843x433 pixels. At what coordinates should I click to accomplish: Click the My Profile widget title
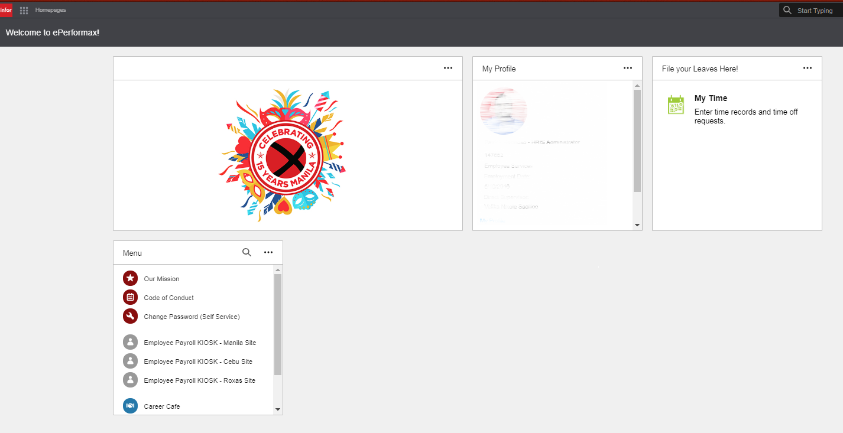coord(499,69)
